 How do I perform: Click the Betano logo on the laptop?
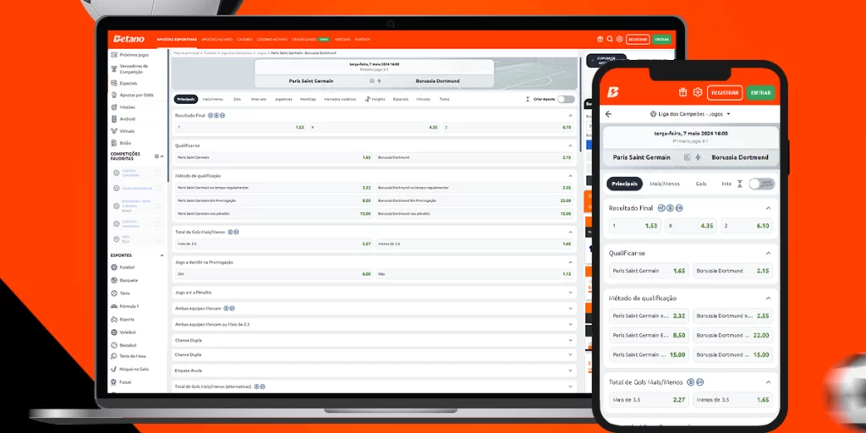[129, 39]
